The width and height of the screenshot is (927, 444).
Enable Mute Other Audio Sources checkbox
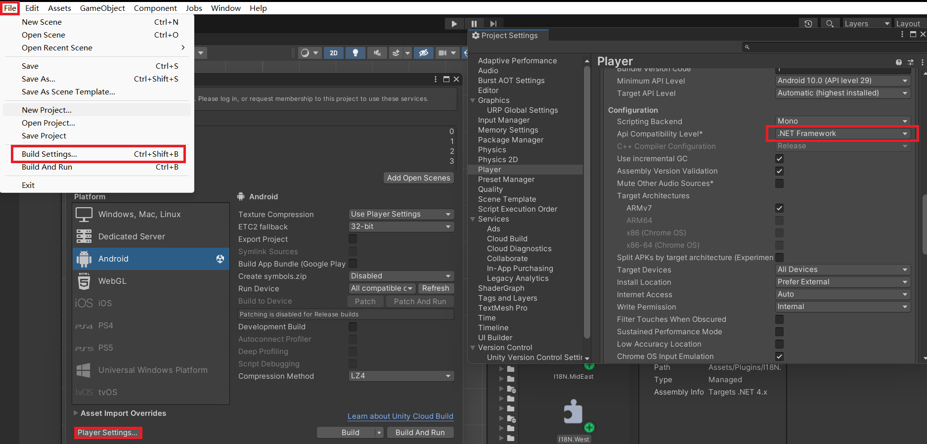pos(780,183)
